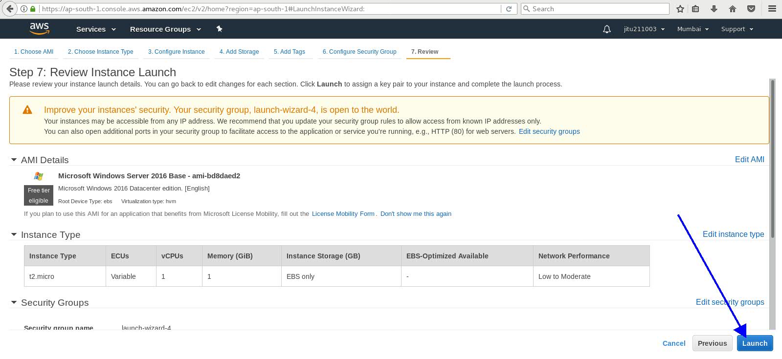Collapse the AMI Details section
The width and height of the screenshot is (782, 359).
point(14,160)
